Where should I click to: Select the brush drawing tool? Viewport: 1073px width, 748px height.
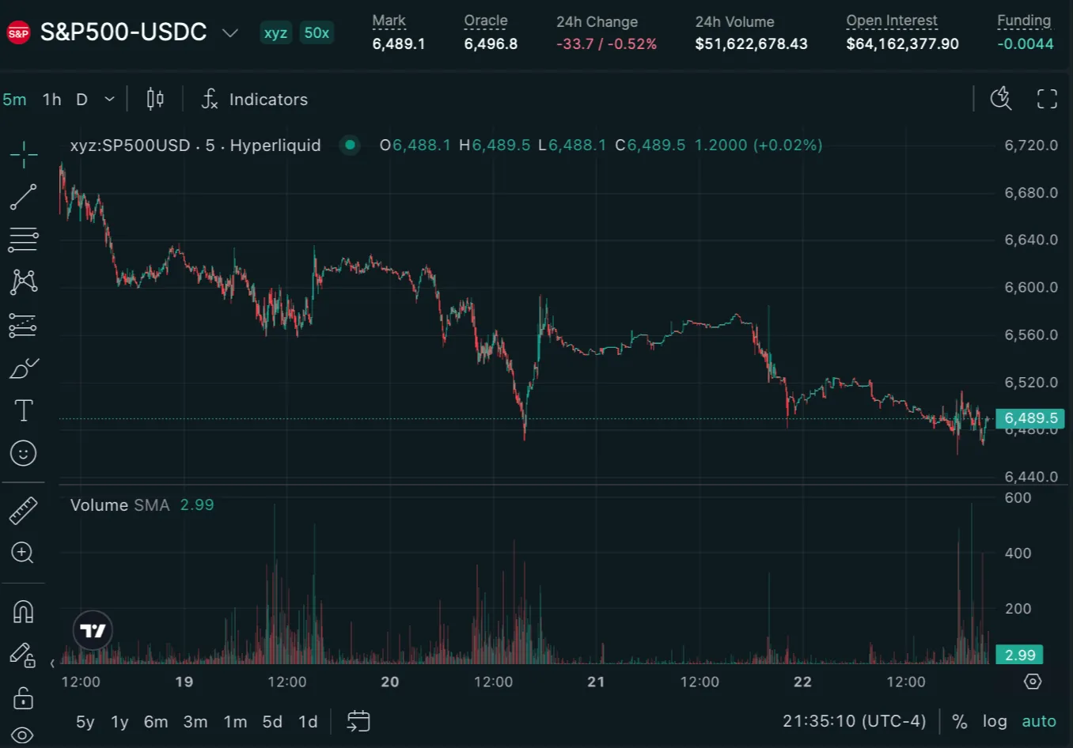[23, 368]
